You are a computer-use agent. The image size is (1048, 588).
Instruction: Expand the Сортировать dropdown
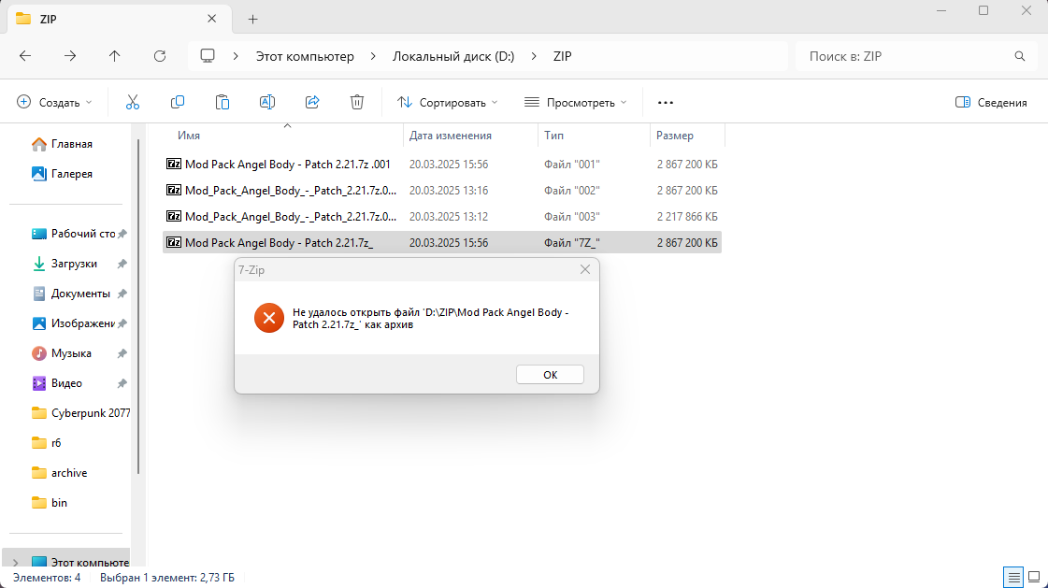(x=448, y=103)
